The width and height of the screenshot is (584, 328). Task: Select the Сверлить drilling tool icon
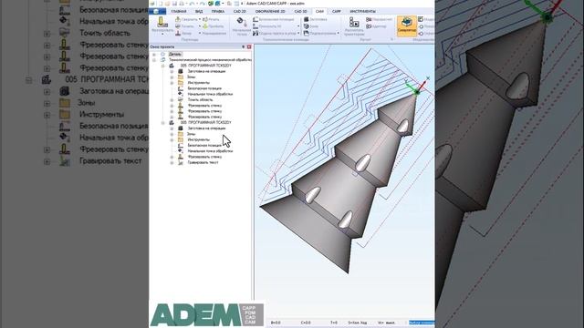click(178, 19)
